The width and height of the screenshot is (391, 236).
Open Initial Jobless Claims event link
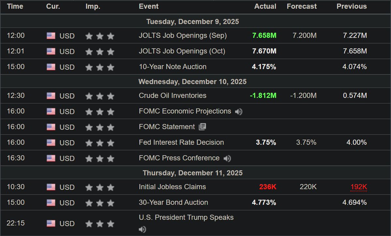coord(172,187)
